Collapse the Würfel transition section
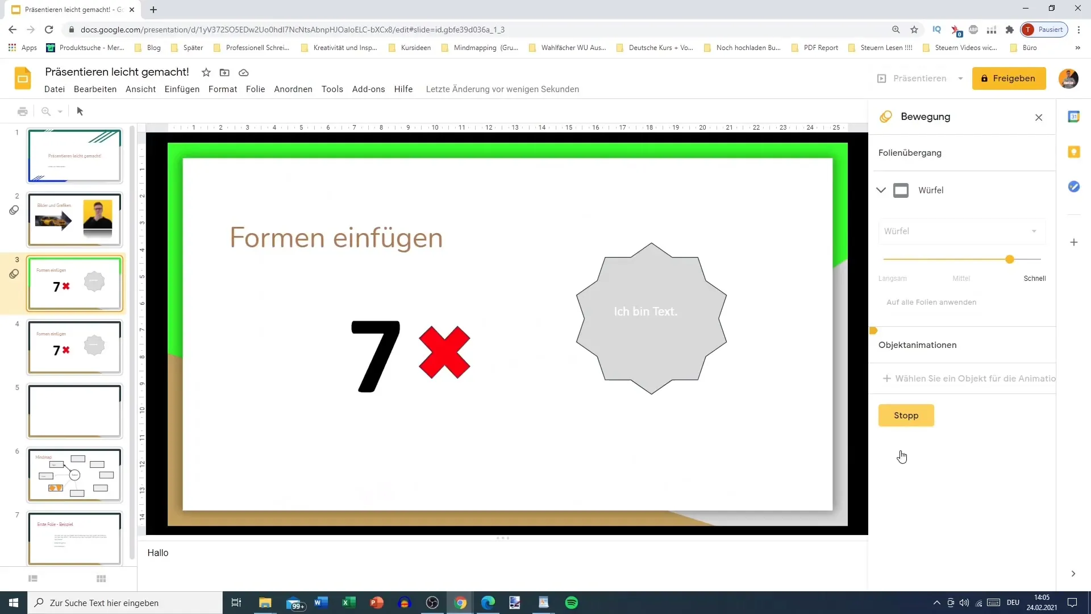 881,190
